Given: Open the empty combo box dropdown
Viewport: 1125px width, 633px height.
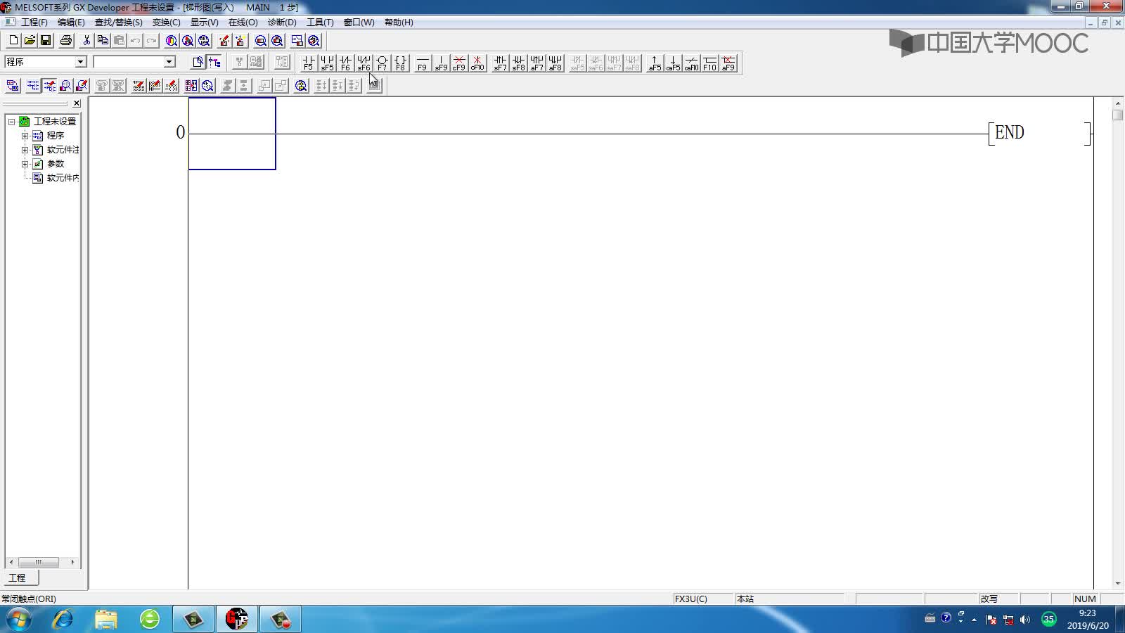Looking at the screenshot, I should (169, 62).
